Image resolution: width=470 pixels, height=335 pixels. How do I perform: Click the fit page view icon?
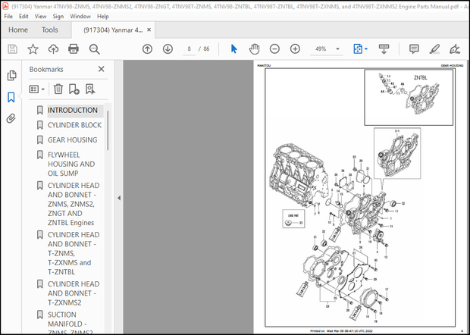pyautogui.click(x=358, y=49)
